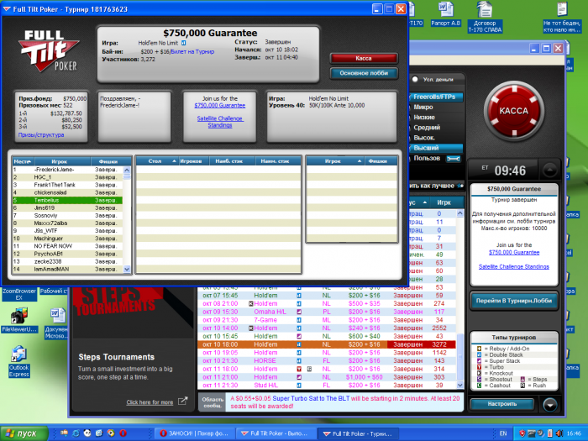Open the 'Не тот беден' notepad file on desktop

click(x=562, y=17)
